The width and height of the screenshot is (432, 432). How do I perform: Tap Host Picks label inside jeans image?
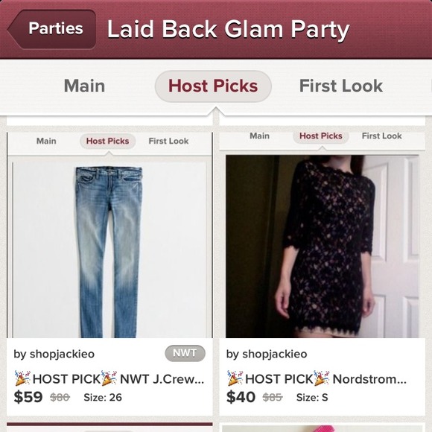coord(107,141)
